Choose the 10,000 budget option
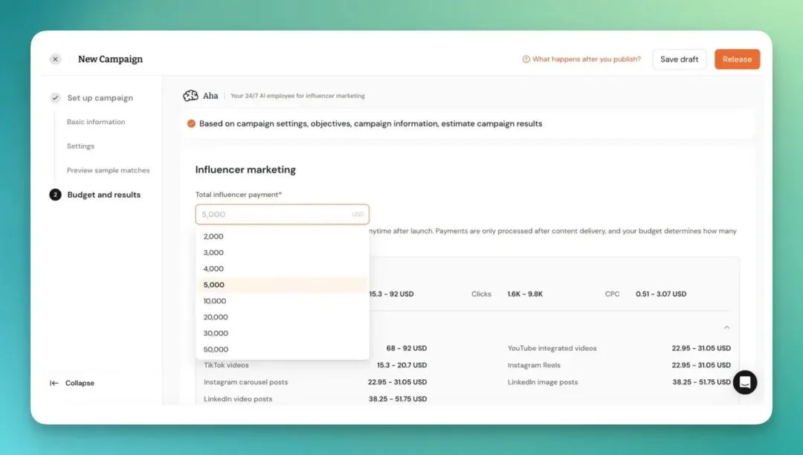This screenshot has width=803, height=455. tap(215, 301)
